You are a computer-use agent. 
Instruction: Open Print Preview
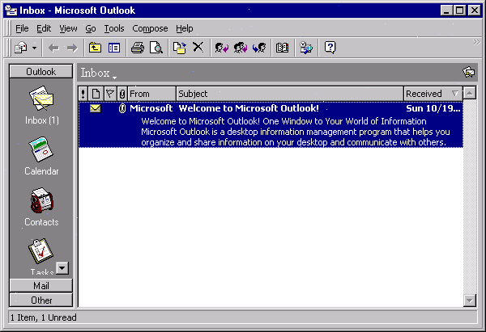tap(156, 48)
